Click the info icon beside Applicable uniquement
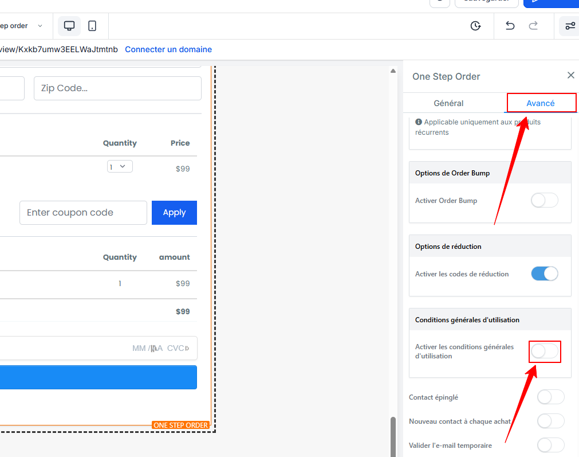This screenshot has height=457, width=579. (x=419, y=122)
